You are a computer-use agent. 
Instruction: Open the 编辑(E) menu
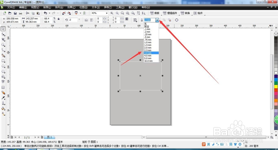pos(23,7)
